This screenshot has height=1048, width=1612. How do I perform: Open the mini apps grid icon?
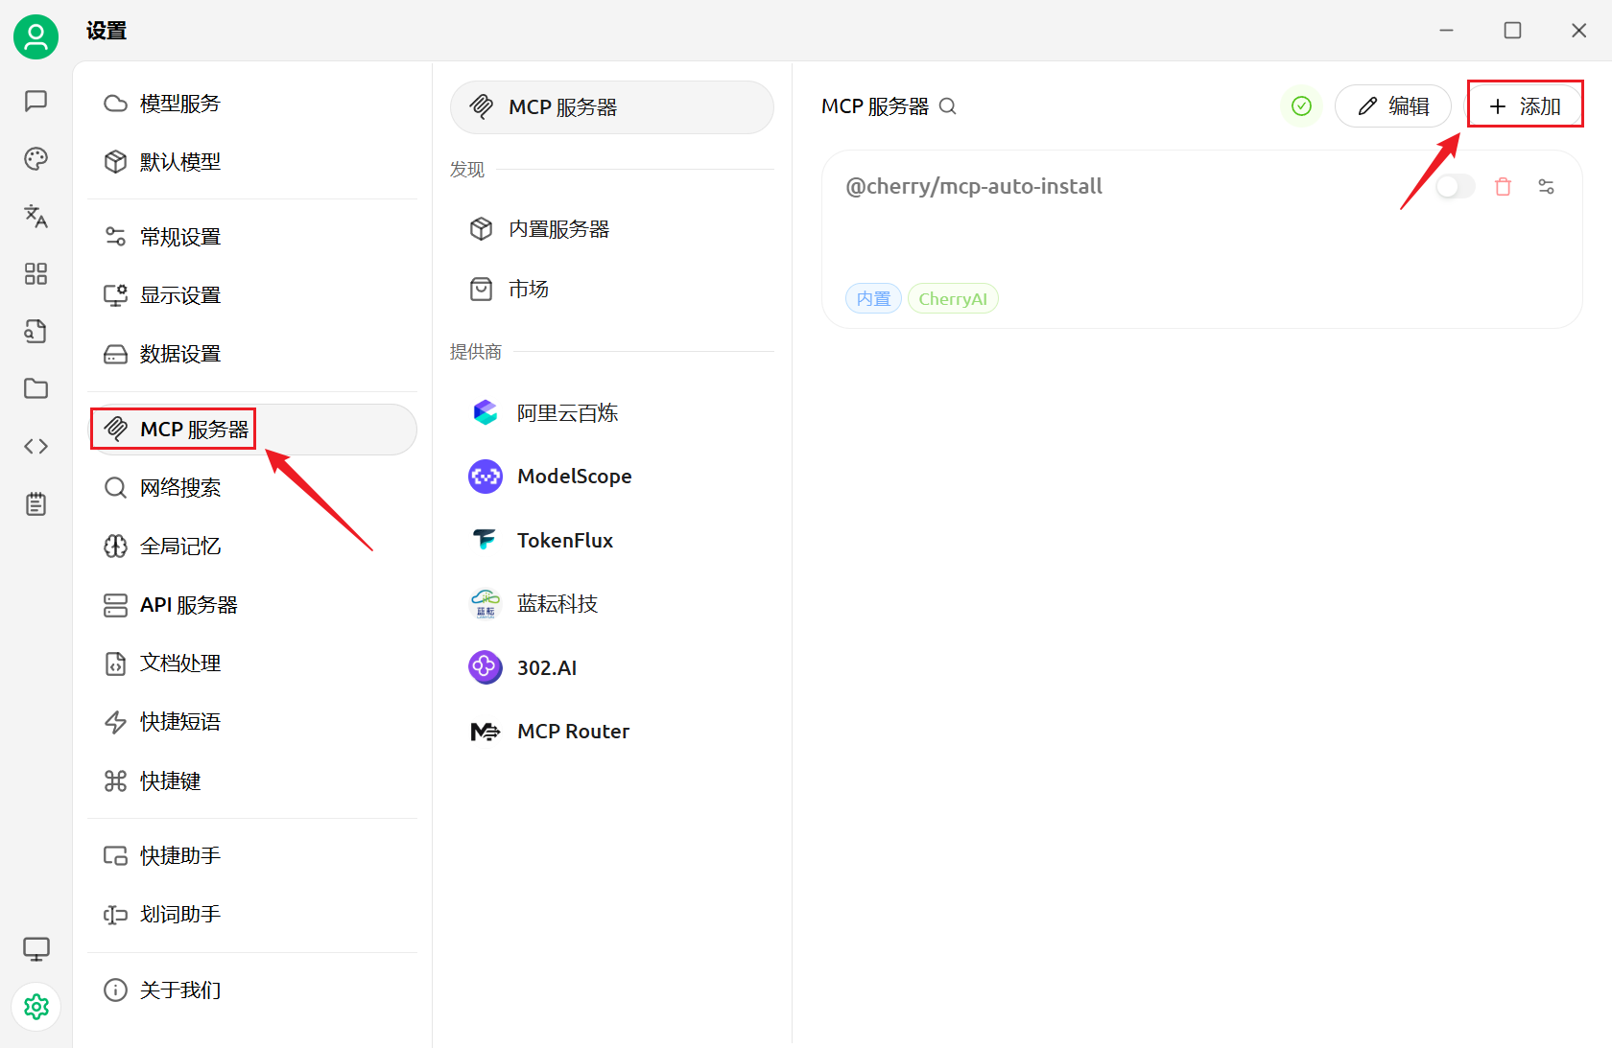coord(36,274)
